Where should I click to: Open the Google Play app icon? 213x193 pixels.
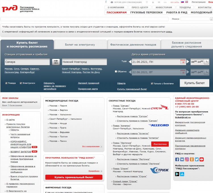coord(177,174)
